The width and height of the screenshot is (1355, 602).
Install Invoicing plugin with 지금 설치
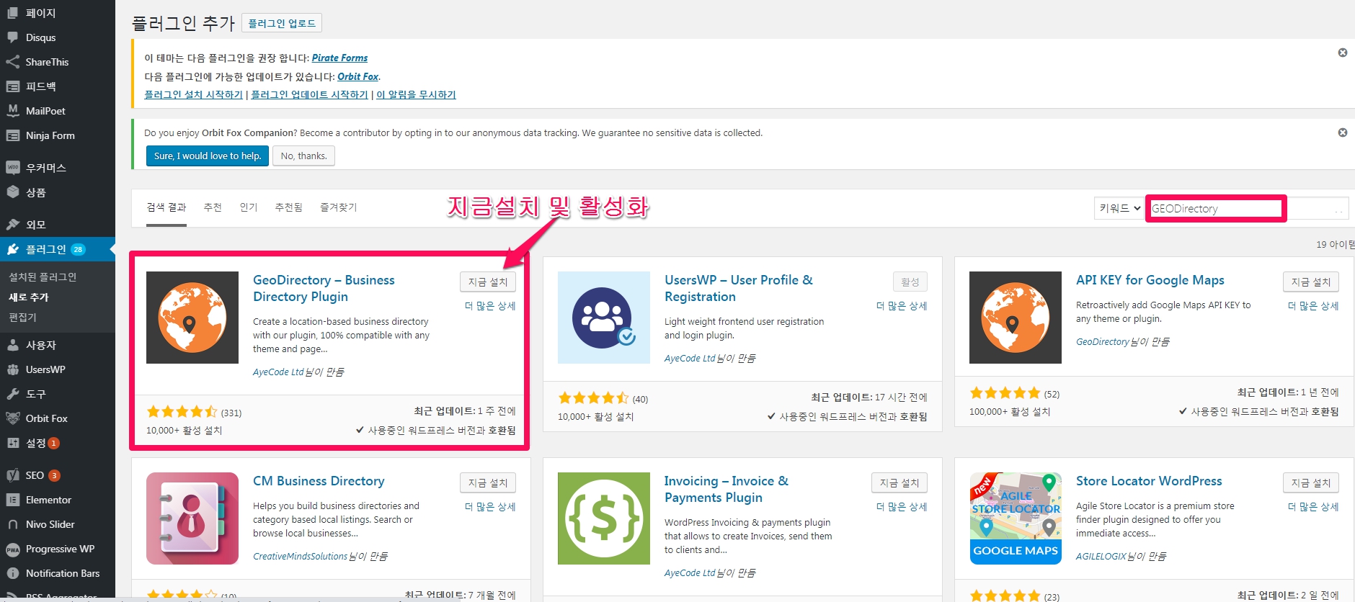(899, 483)
